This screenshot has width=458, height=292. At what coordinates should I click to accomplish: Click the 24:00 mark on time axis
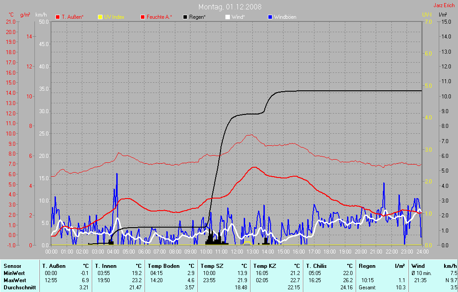click(x=421, y=252)
